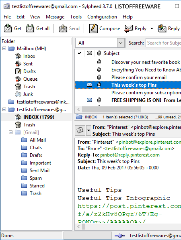
Task: Open the Drafts folder under [Gmail]
Action: pyautogui.click(x=36, y=155)
